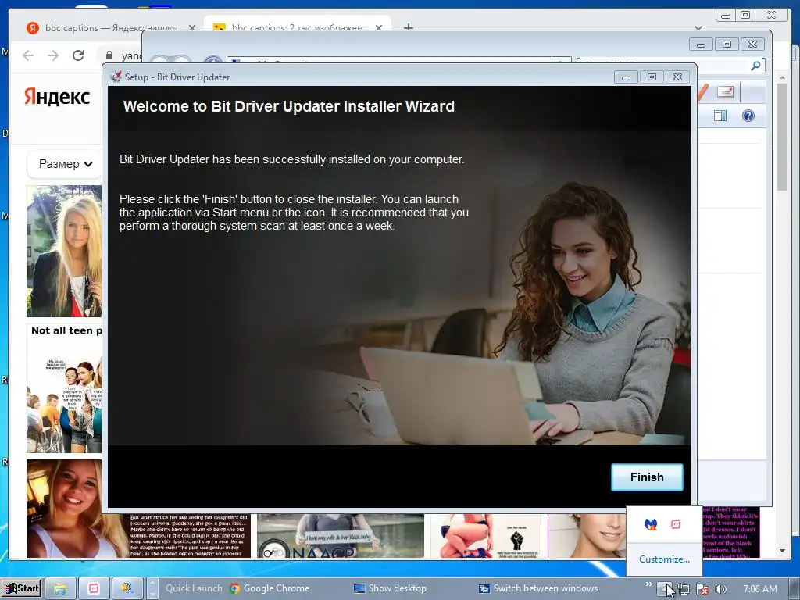Click the Chrome page scrollbar thumb

(x=782, y=137)
